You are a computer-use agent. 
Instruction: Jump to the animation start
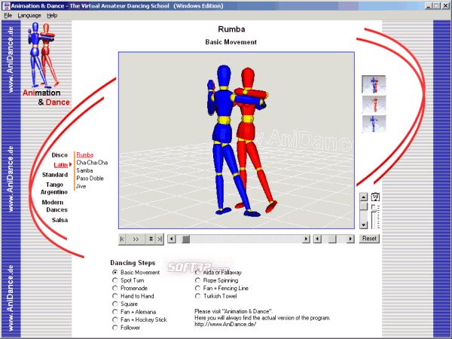click(x=122, y=239)
